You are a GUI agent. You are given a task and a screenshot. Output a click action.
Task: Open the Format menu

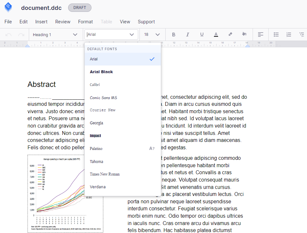(85, 22)
